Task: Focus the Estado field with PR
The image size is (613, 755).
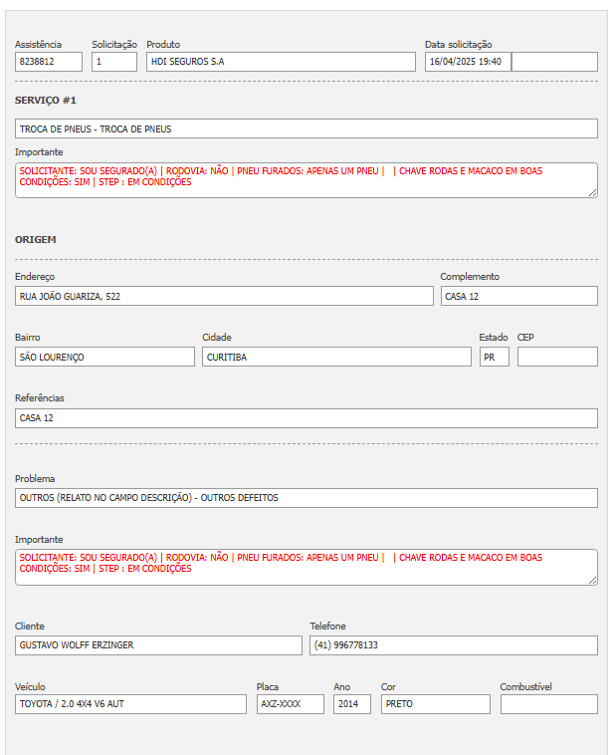Action: (x=494, y=357)
